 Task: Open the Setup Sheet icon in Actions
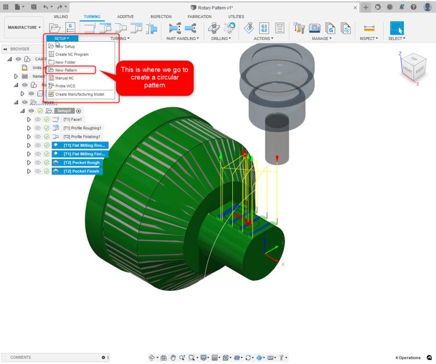point(279,28)
